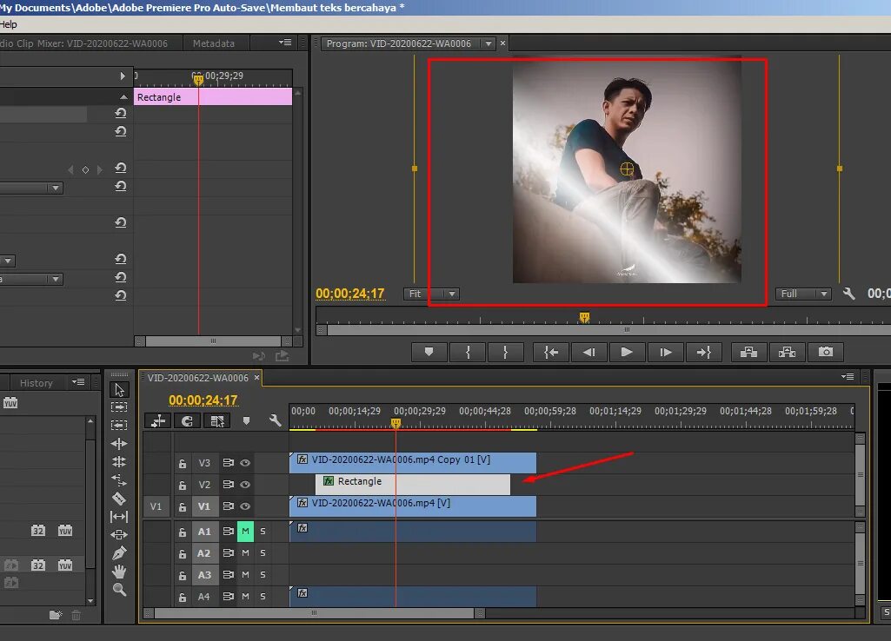Screen dimensions: 891x641
Task: Click timeline timecode 00;00;24;17
Action: (203, 400)
